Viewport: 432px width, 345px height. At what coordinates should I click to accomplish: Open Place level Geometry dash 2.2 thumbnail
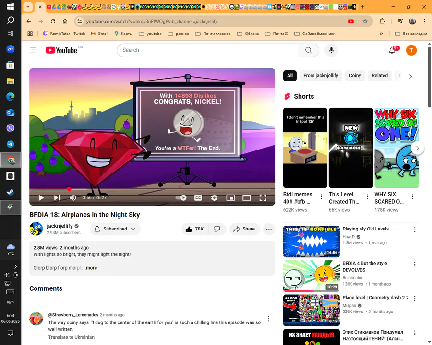[312, 310]
